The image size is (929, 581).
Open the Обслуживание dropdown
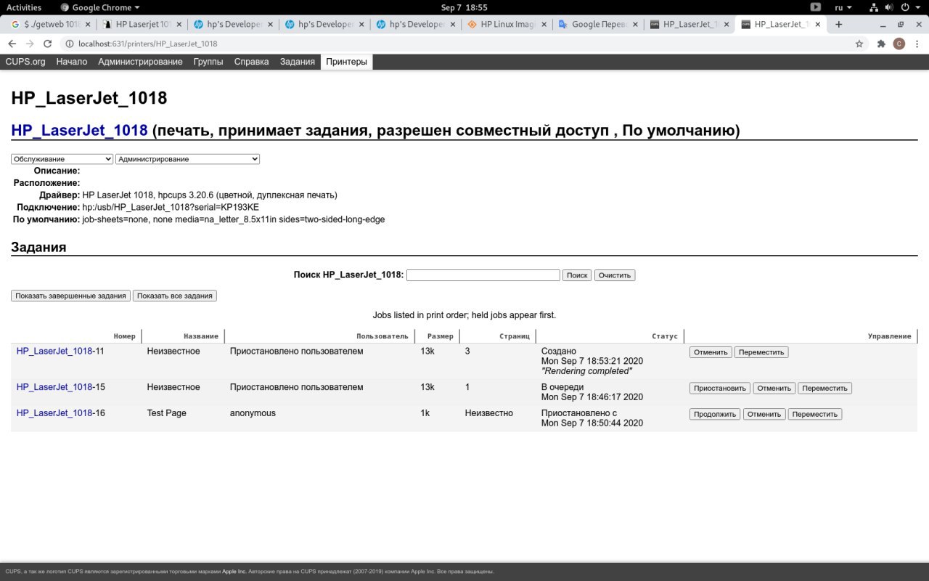click(62, 159)
